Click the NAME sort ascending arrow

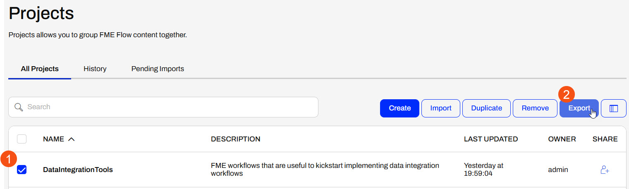pos(71,139)
